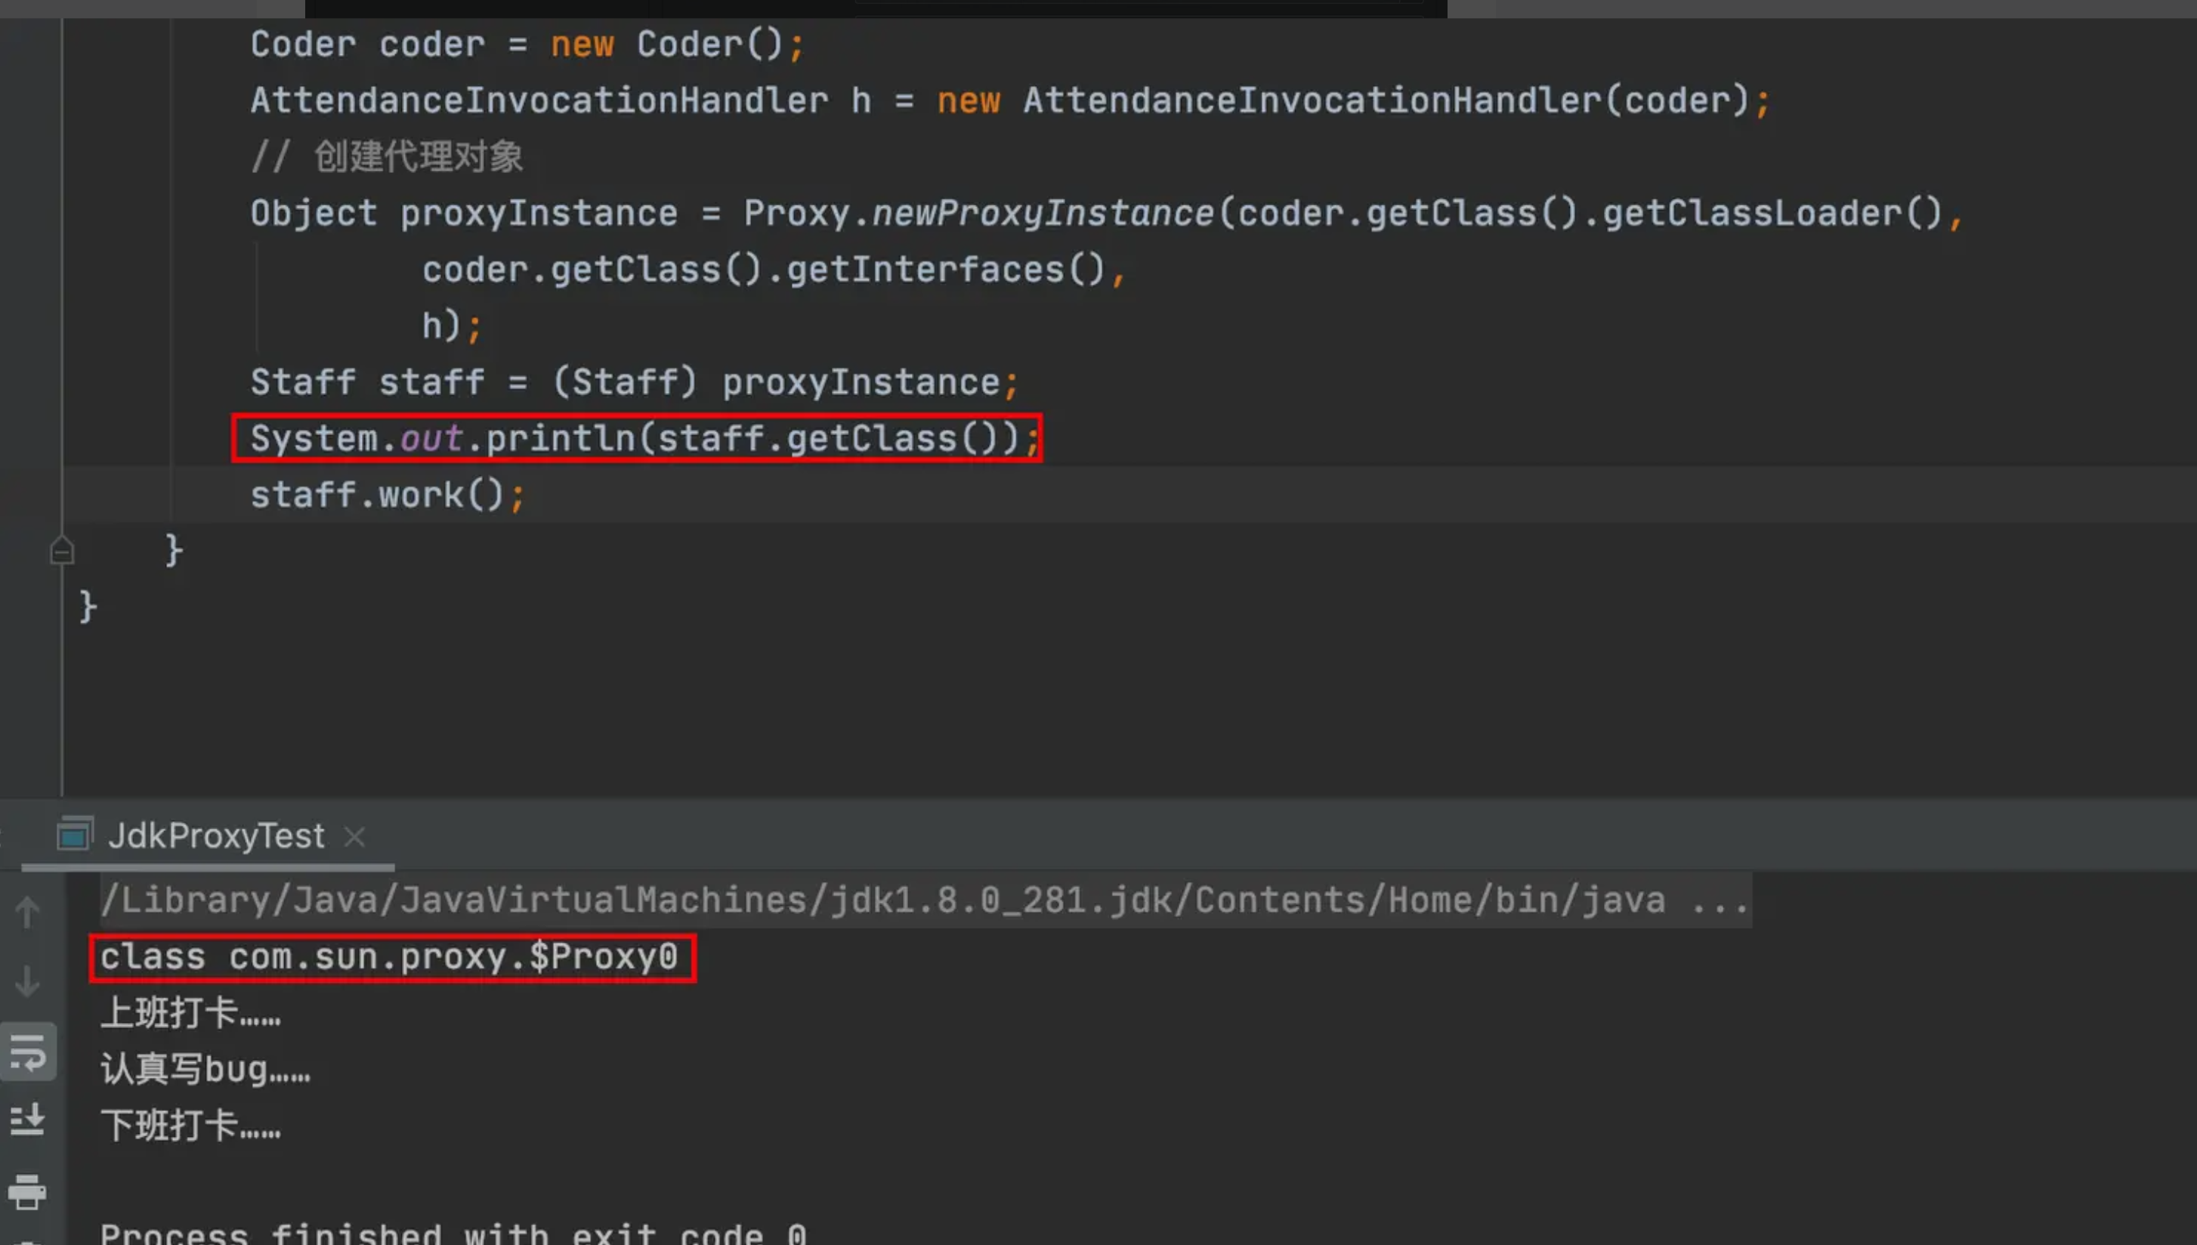Toggle soft-wrap in the run console
The width and height of the screenshot is (2197, 1245).
pos(27,1052)
